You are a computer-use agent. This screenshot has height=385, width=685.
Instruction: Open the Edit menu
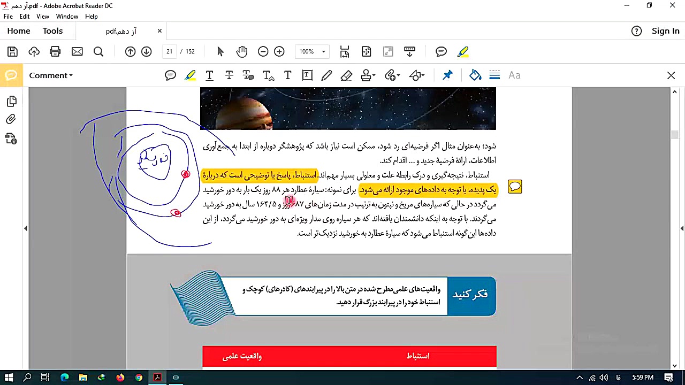tap(24, 16)
